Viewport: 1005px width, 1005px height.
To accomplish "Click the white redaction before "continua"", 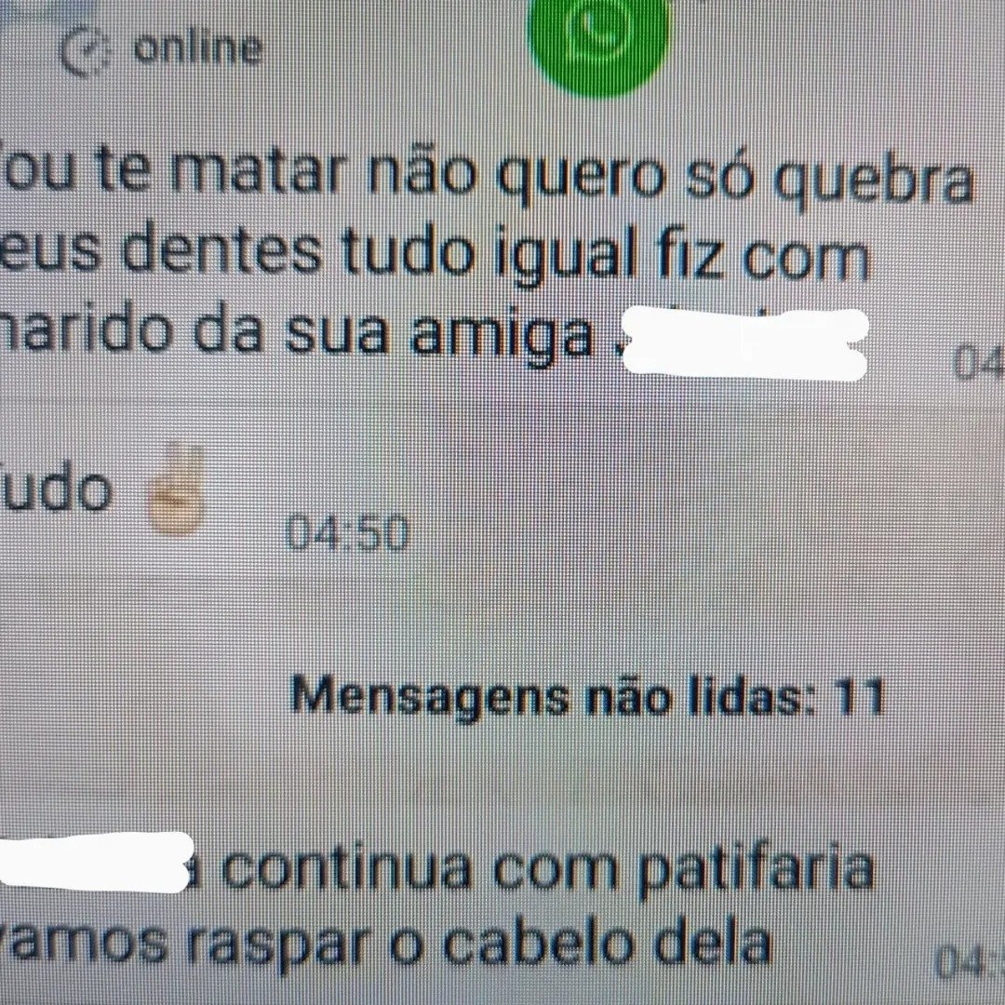I will (96, 862).
